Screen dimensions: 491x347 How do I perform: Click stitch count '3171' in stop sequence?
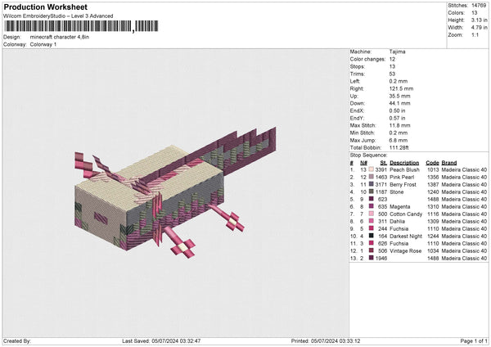(x=381, y=184)
